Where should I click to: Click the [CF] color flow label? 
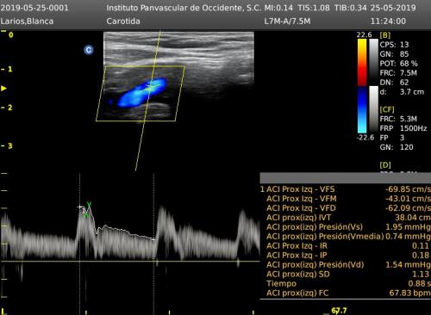[387, 109]
